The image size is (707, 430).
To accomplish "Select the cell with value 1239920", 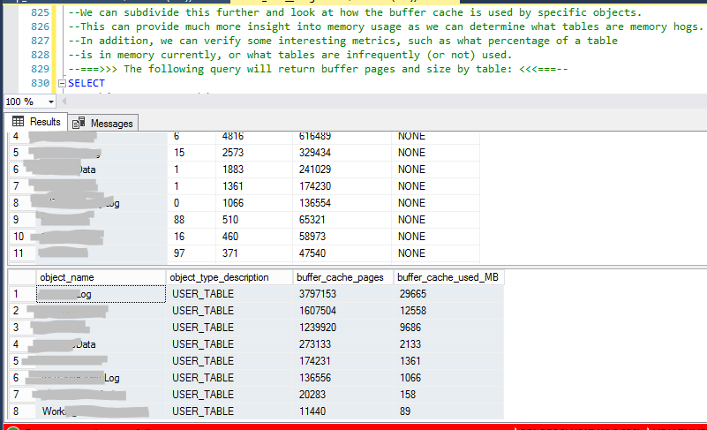I will (x=342, y=327).
